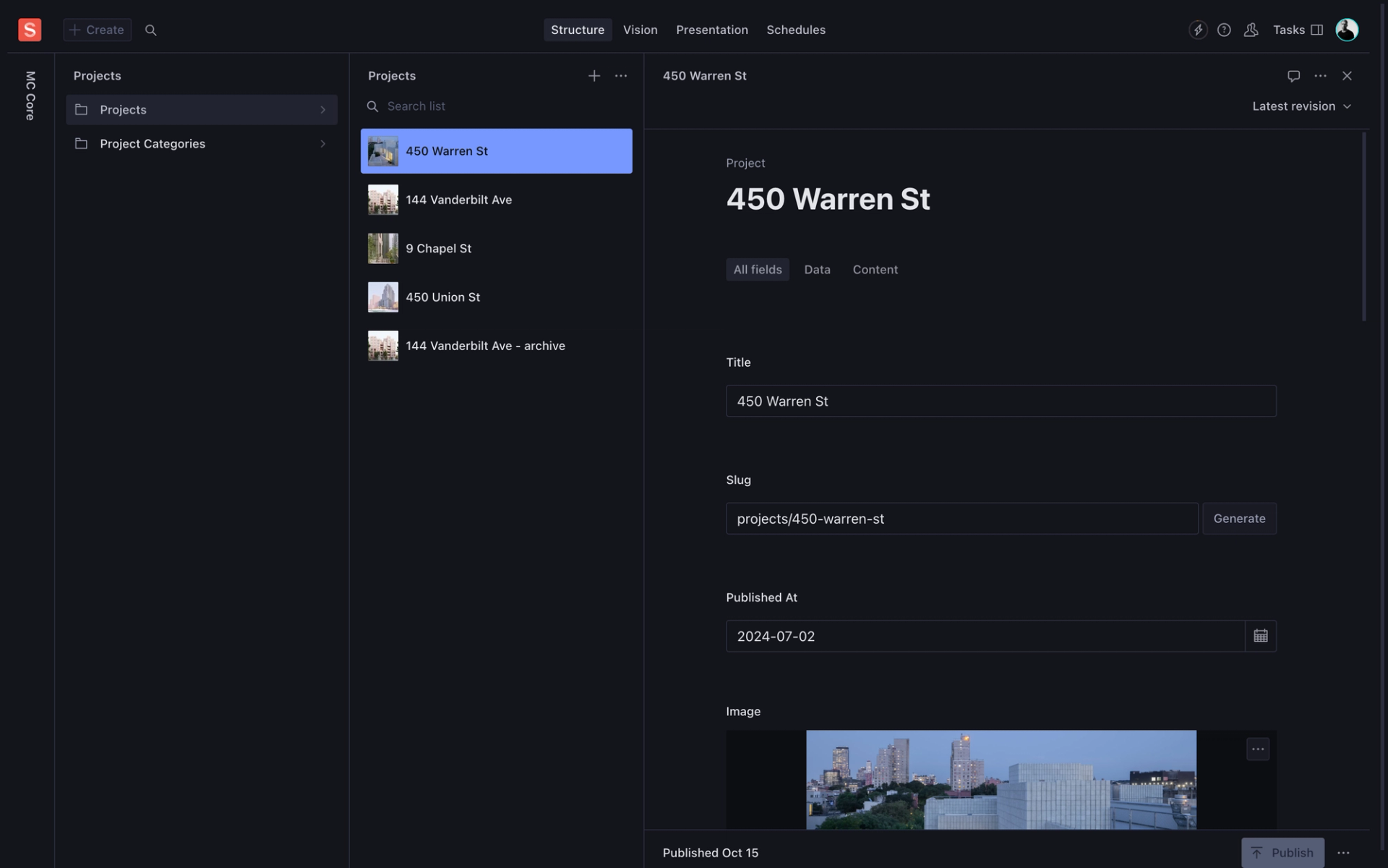1388x868 pixels.
Task: Open the comments speech bubble icon
Action: [x=1293, y=76]
